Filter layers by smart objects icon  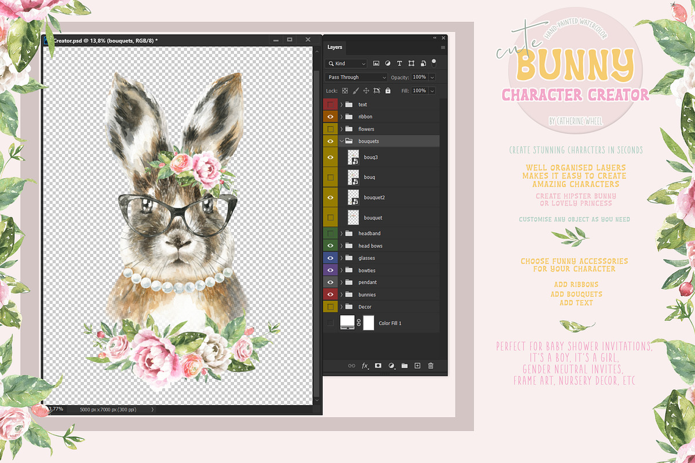click(x=423, y=63)
